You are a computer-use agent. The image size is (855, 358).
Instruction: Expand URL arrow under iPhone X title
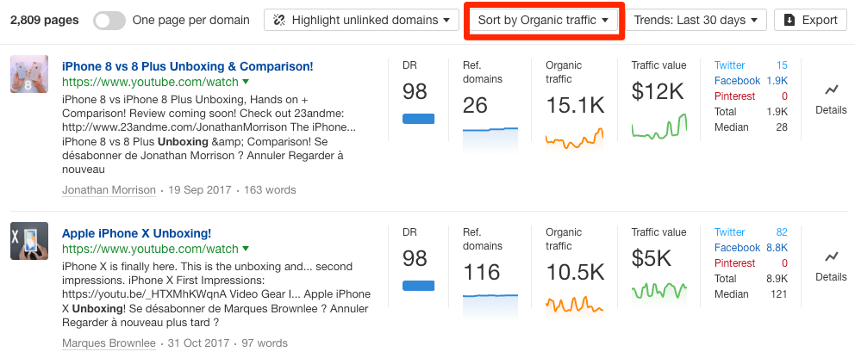[246, 249]
